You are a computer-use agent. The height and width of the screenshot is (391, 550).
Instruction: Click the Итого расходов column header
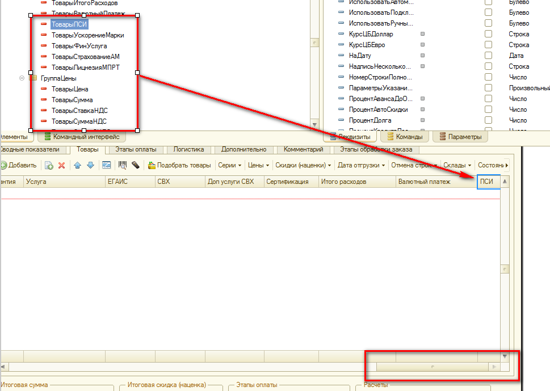(x=357, y=182)
